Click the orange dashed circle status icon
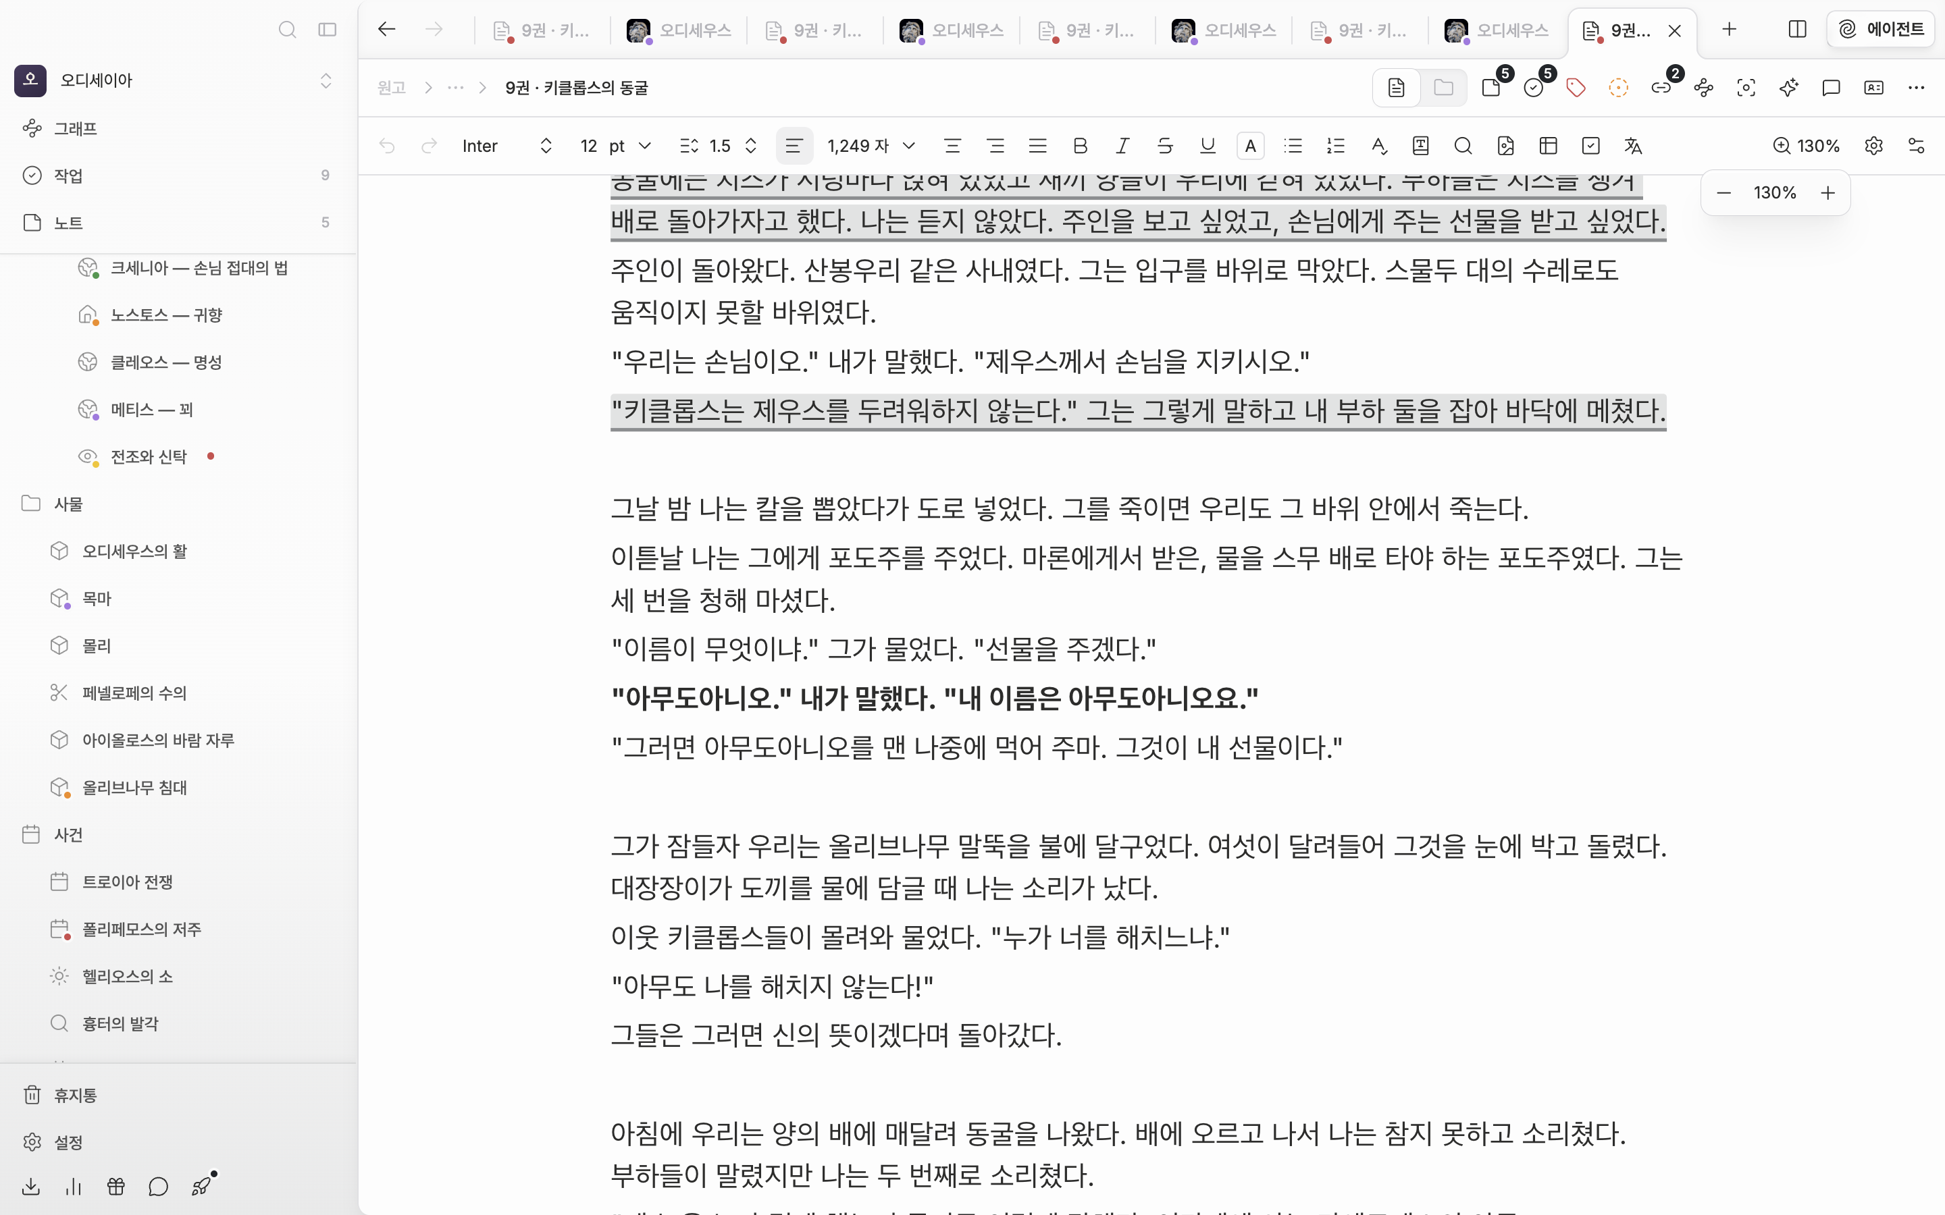The height and width of the screenshot is (1215, 1945). click(x=1619, y=88)
